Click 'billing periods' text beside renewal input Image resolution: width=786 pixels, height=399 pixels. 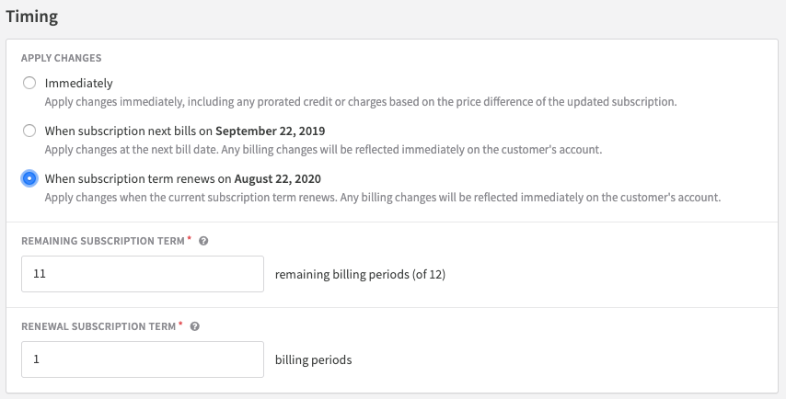(313, 360)
